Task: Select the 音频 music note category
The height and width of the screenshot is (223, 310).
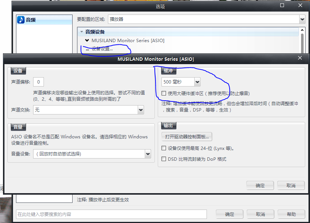Action: pyautogui.click(x=27, y=20)
